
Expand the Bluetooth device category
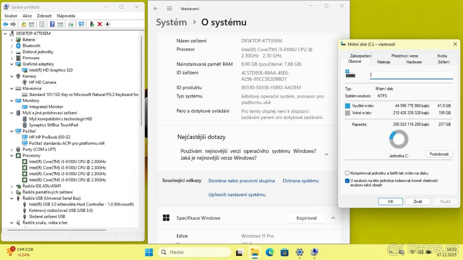pos(12,46)
